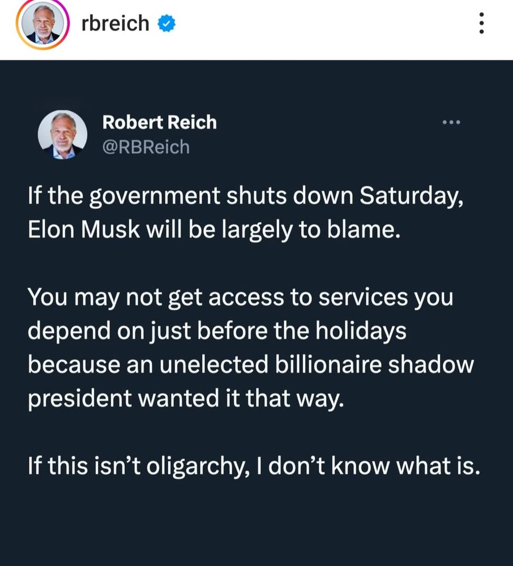Tap the rbreich username in header
The image size is (513, 566).
click(x=115, y=23)
